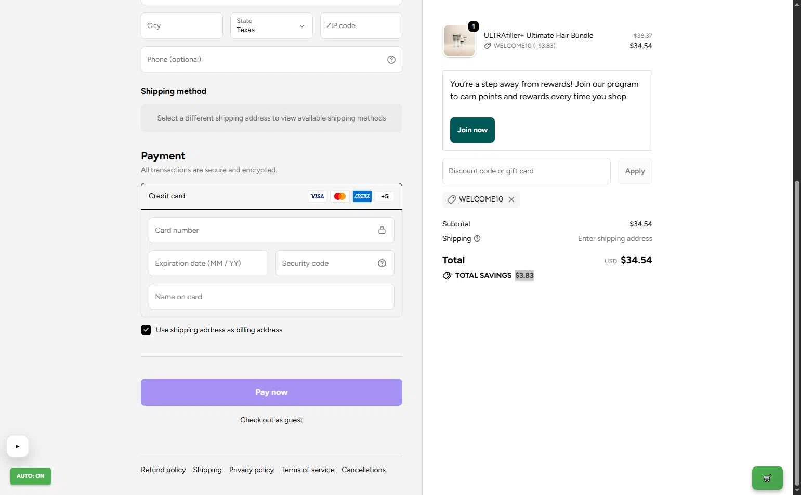Click the Join now rewards button

[x=472, y=130]
